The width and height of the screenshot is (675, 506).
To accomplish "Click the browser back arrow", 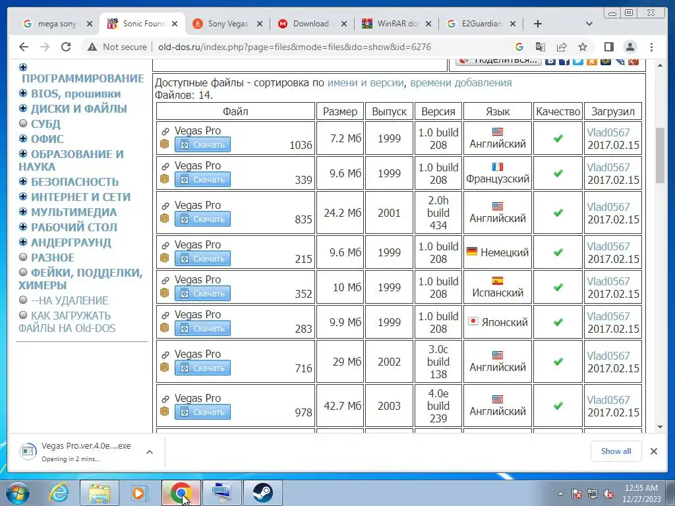I will tap(24, 47).
